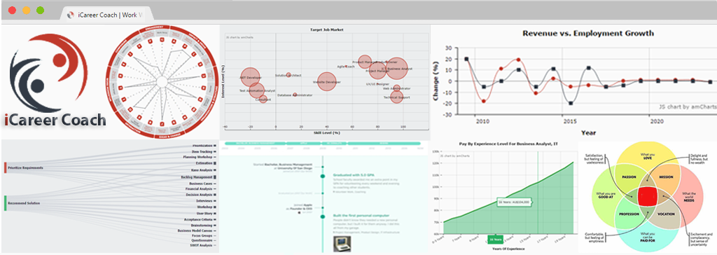Image resolution: width=717 pixels, height=255 pixels.
Task: Click the center hub of the radar wheel
Action: click(x=162, y=81)
